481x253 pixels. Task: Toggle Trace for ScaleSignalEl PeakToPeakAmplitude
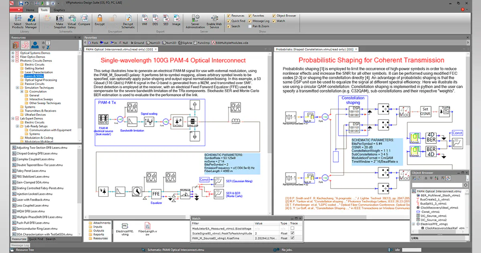(292, 233)
